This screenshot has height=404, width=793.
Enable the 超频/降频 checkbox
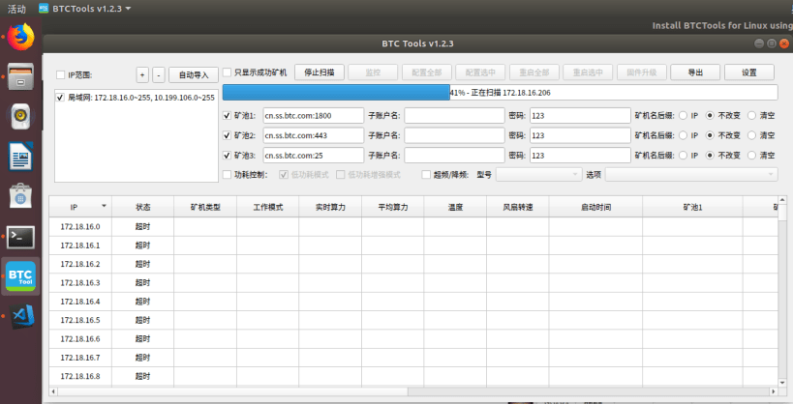click(x=426, y=175)
